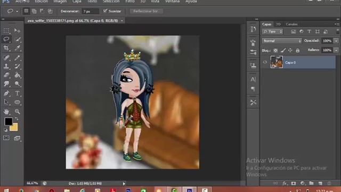This screenshot has width=341, height=192.
Task: Toggle lock transparent pixels
Action: [275, 50]
